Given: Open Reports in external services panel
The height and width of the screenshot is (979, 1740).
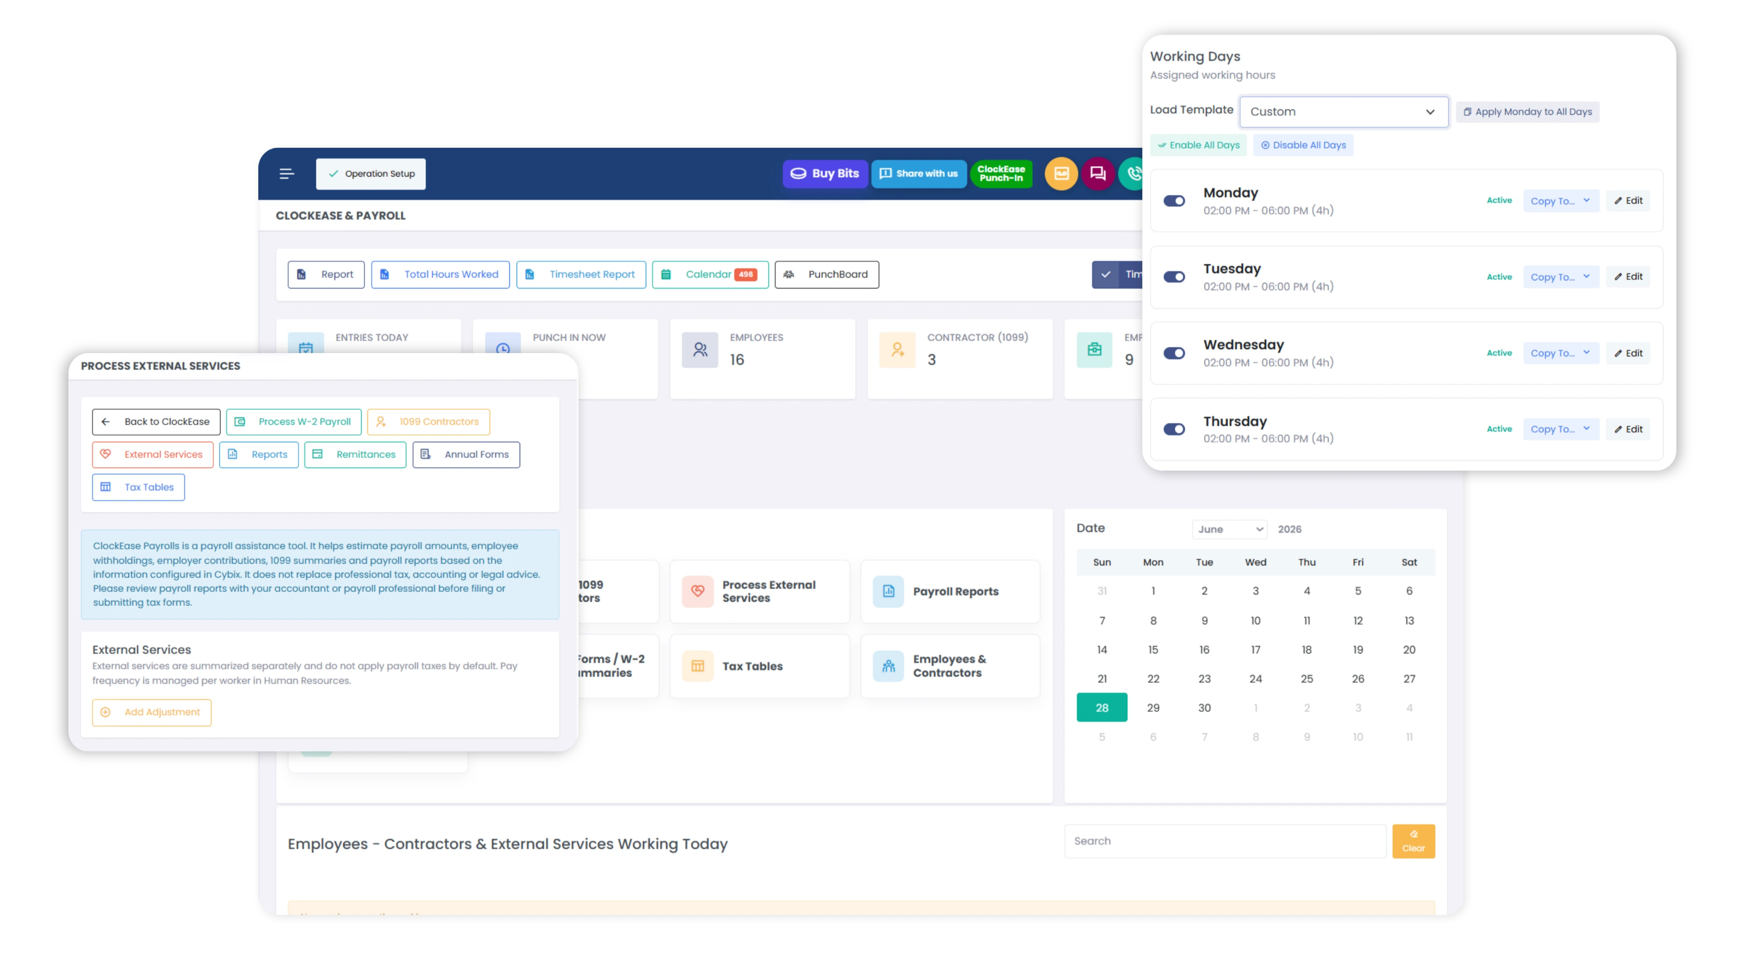Looking at the screenshot, I should point(259,455).
